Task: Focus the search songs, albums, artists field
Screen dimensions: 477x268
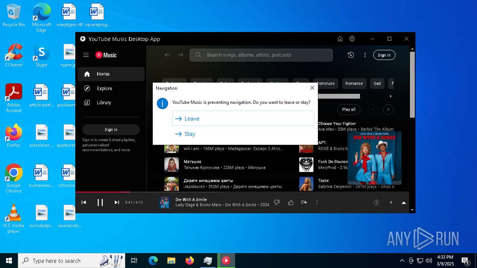Action: pyautogui.click(x=261, y=55)
